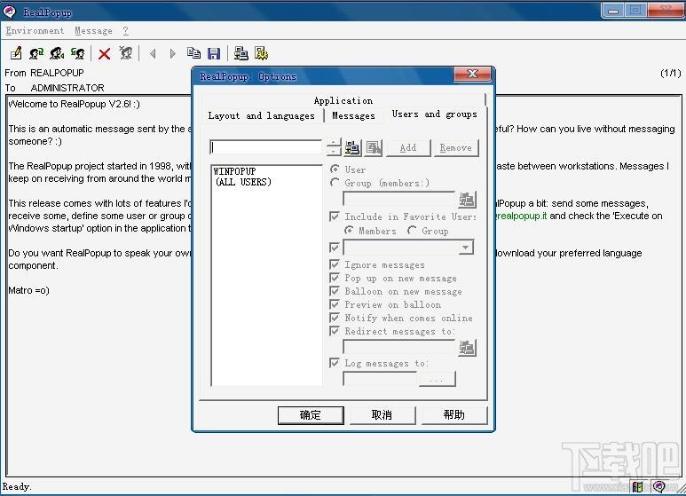Screen dimensions: 686x496
Task: Toggle Preview on balloon checkbox
Action: pos(335,304)
